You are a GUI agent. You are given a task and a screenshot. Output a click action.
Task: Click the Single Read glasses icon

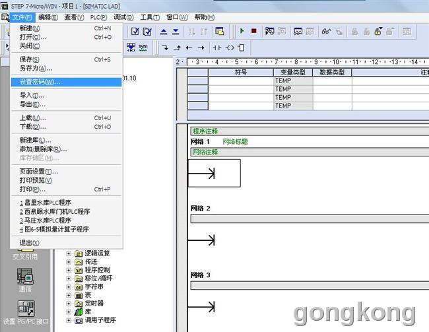click(326, 31)
